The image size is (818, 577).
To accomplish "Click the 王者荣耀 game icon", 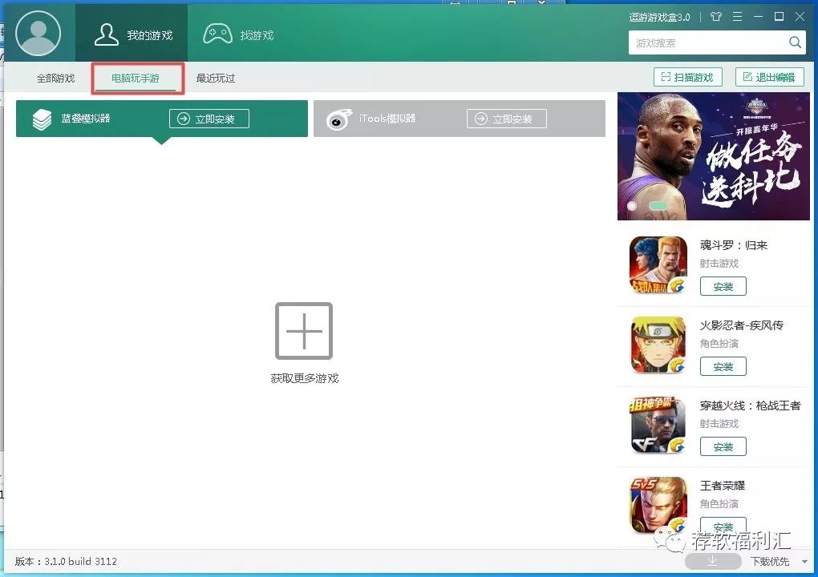I will pyautogui.click(x=658, y=505).
